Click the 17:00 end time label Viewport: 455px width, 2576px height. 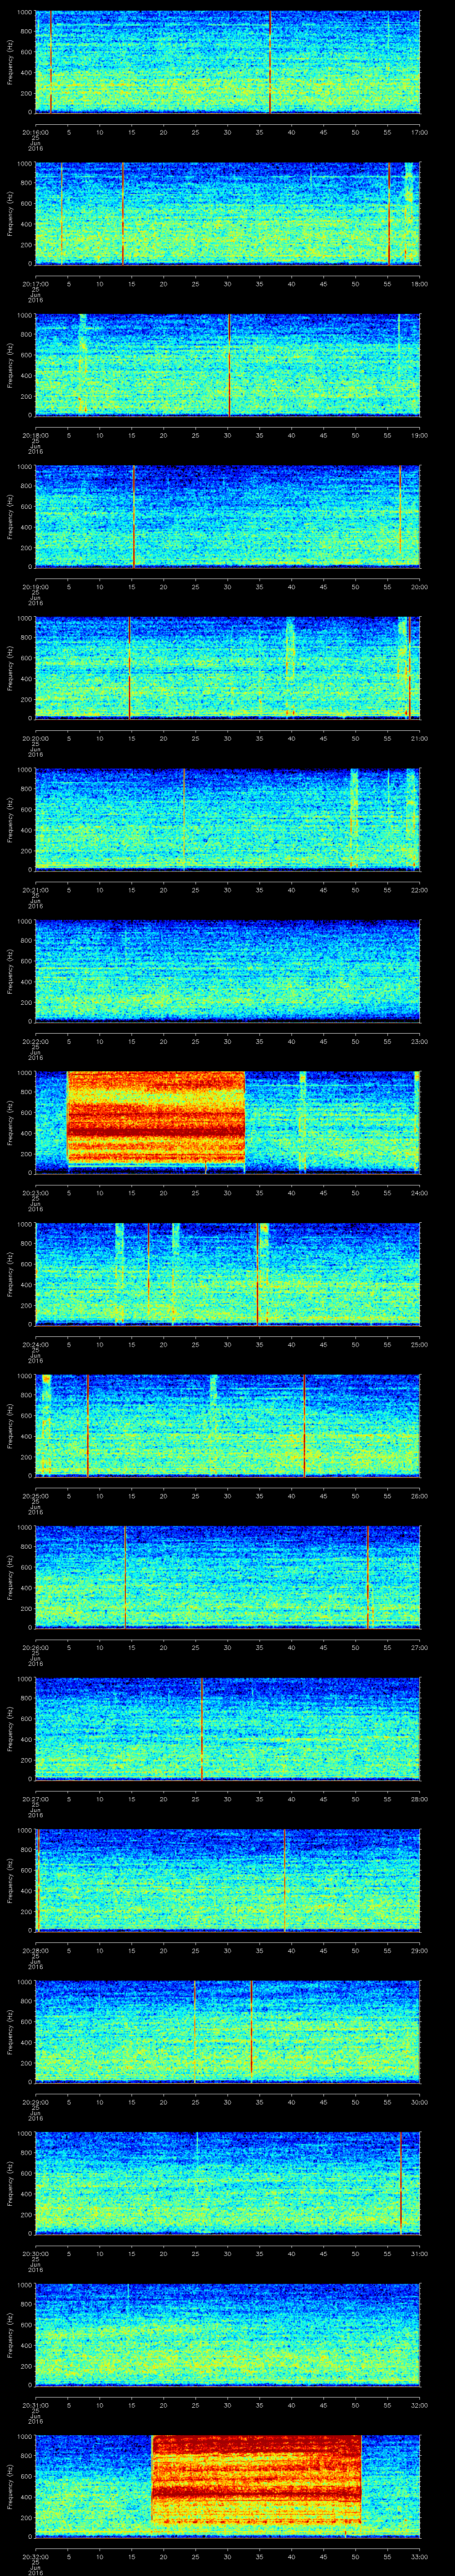(419, 131)
